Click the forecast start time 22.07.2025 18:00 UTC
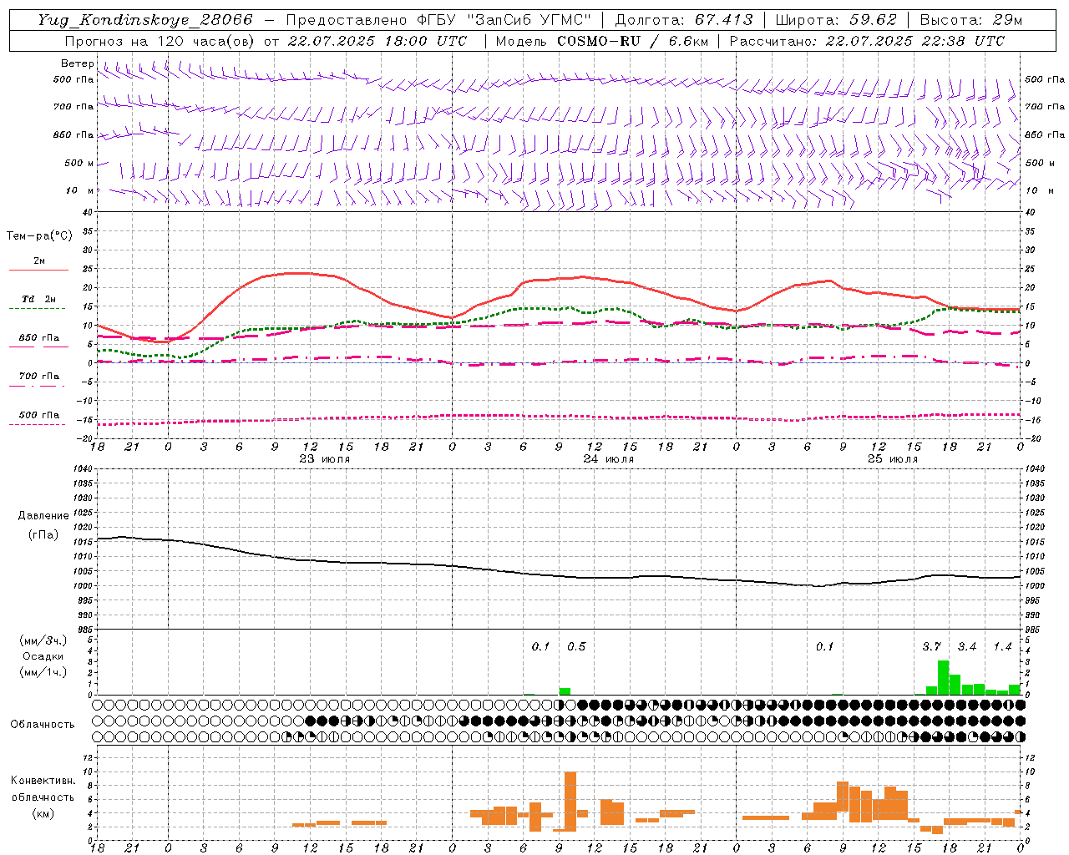Screen dimensions: 1069x855 pos(377,41)
